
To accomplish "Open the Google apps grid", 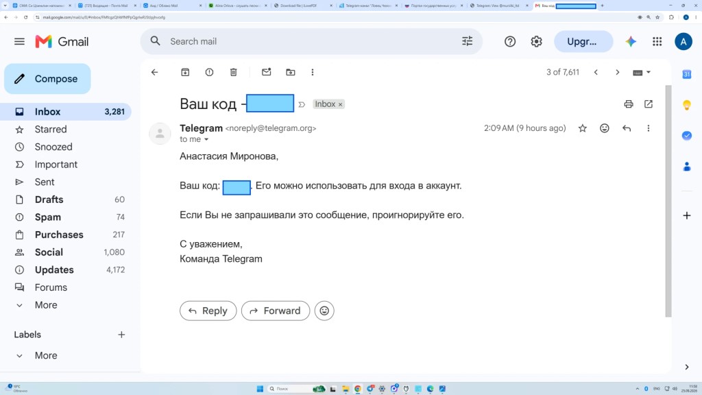I will (x=657, y=42).
